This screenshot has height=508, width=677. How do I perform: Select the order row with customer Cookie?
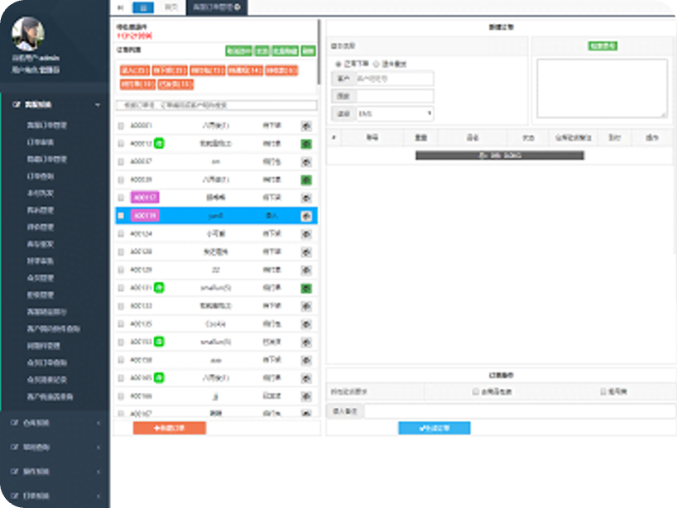(216, 323)
